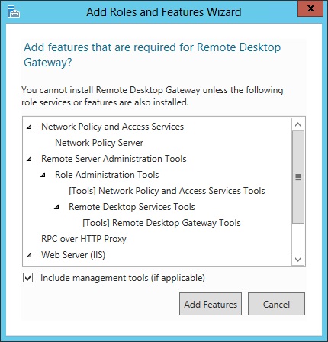The image size is (328, 342).
Task: Select RPC over HTTP Proxy item
Action: [84, 239]
